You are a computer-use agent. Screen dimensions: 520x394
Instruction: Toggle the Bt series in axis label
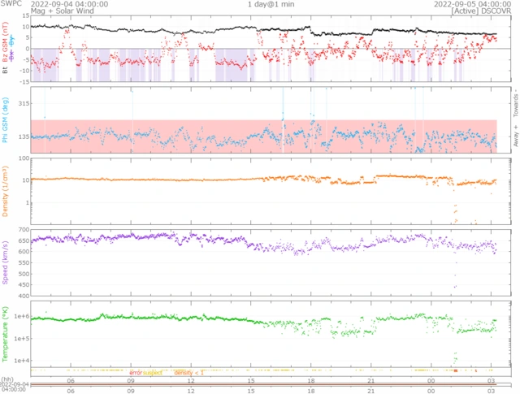coord(6,71)
